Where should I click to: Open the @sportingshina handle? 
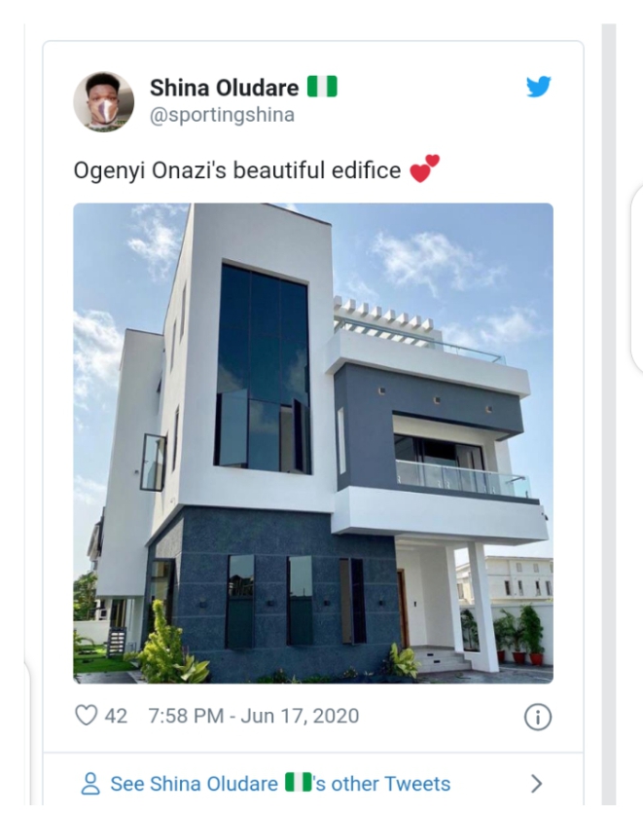(223, 114)
